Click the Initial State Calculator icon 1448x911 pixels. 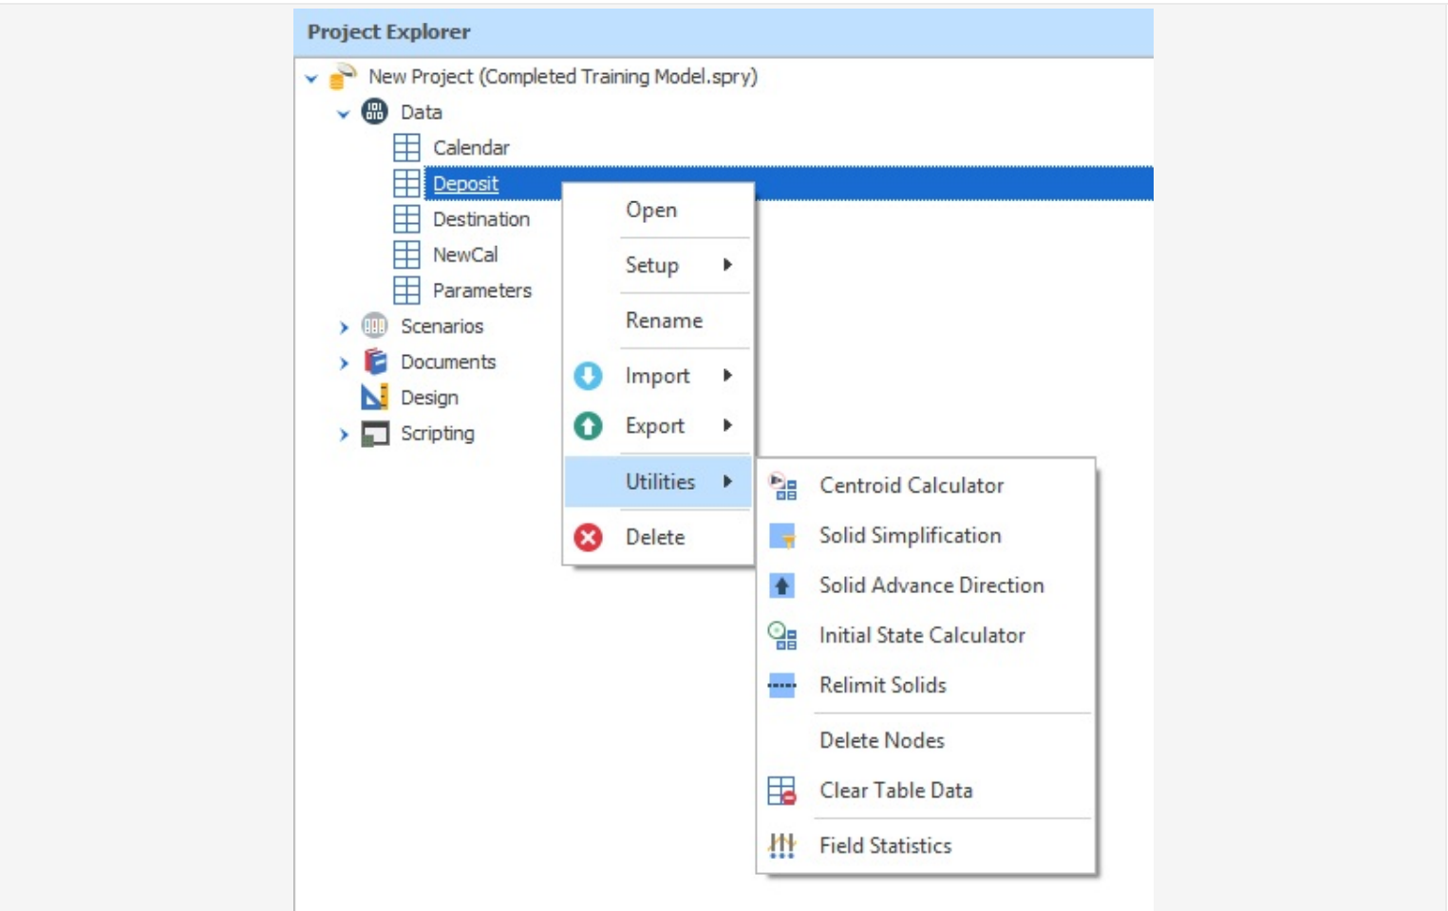[782, 636]
